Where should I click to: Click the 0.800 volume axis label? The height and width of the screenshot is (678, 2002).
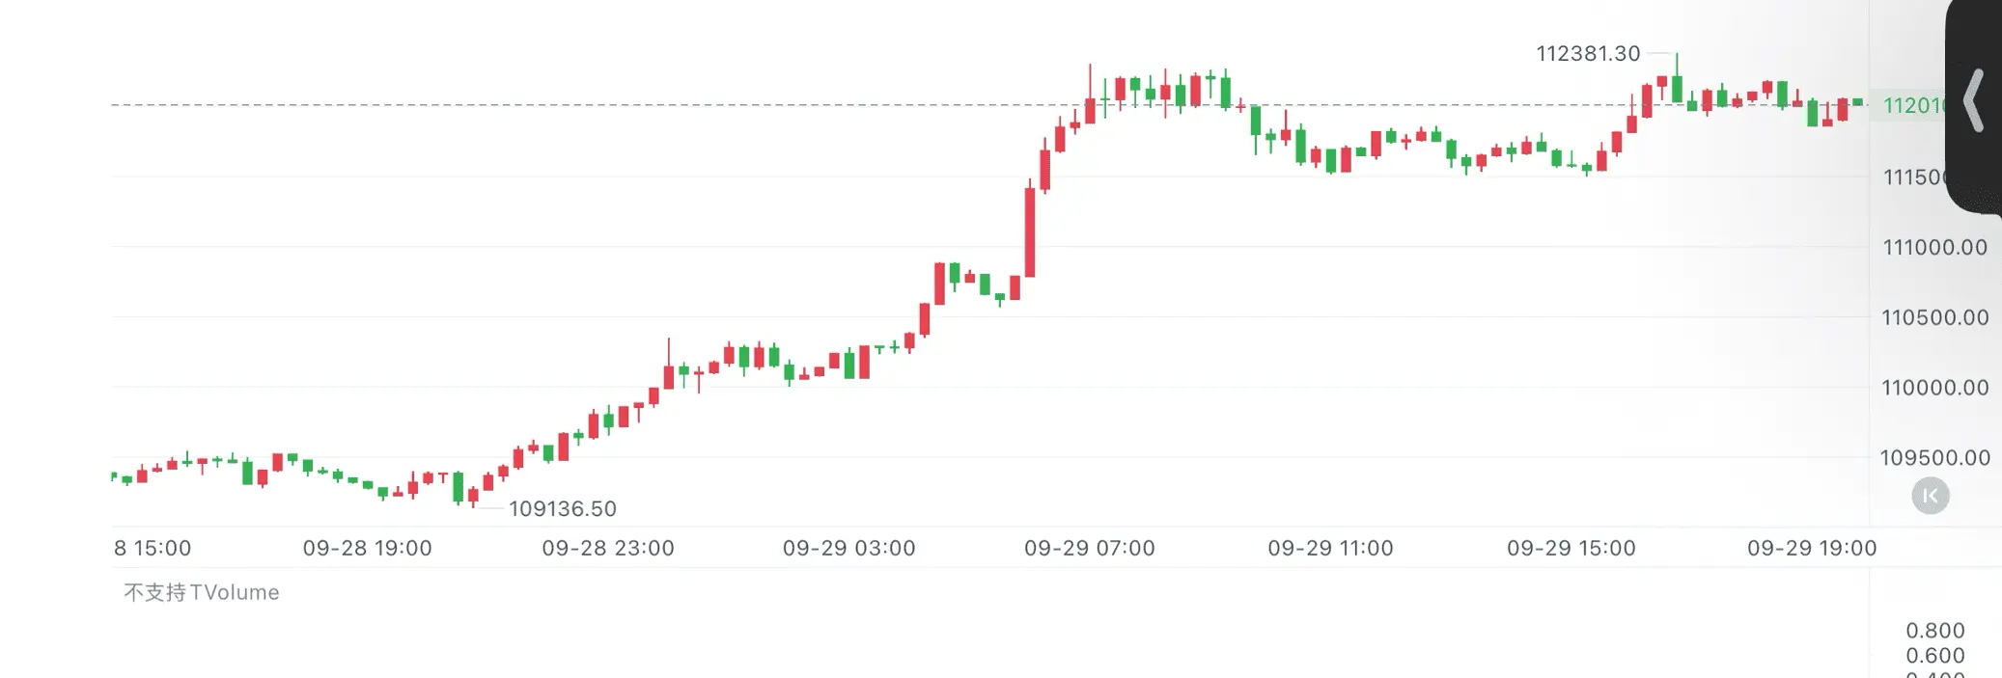coord(1934,631)
